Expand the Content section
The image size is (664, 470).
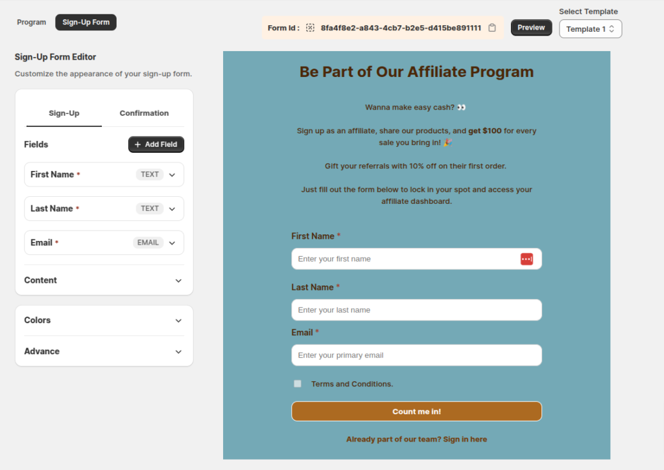point(178,280)
